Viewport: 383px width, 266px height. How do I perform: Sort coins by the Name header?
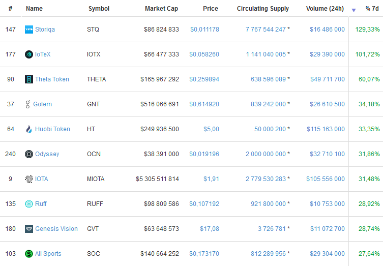[34, 9]
